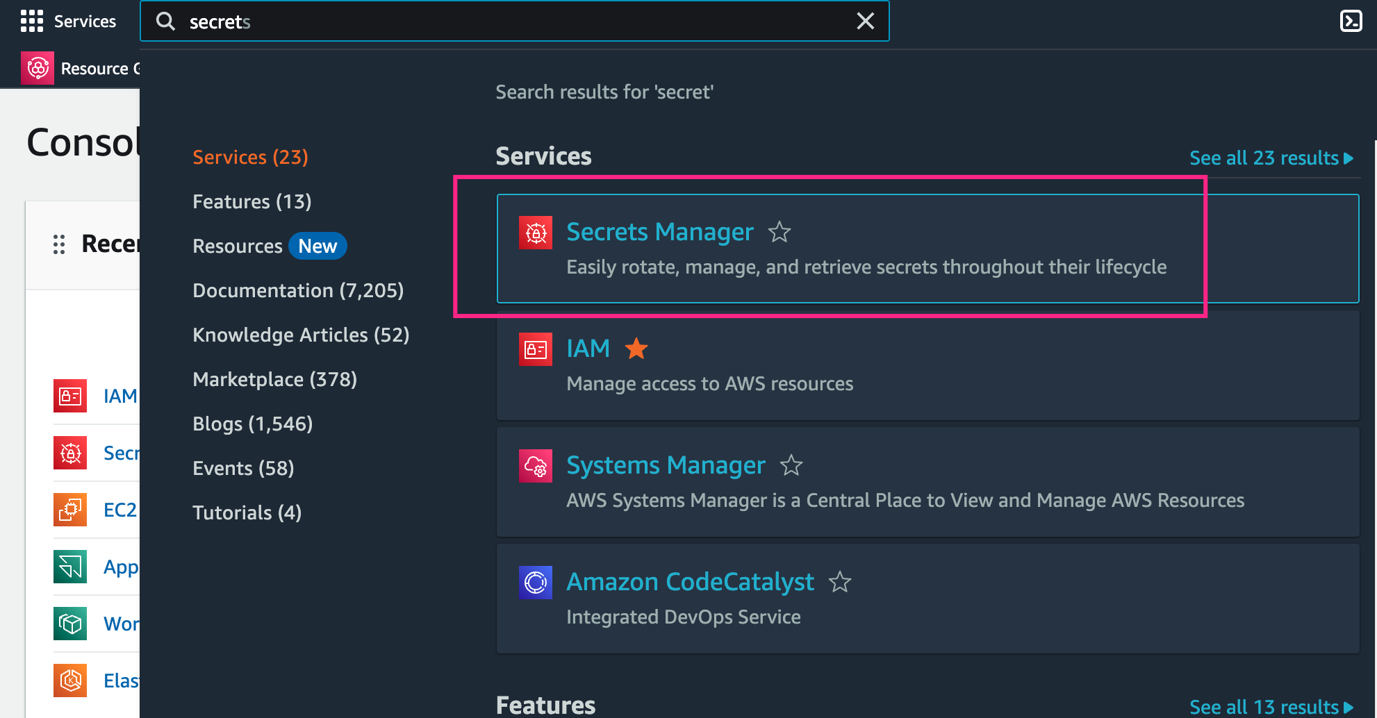Select the Events (58) filter
The image size is (1377, 718).
(x=243, y=469)
